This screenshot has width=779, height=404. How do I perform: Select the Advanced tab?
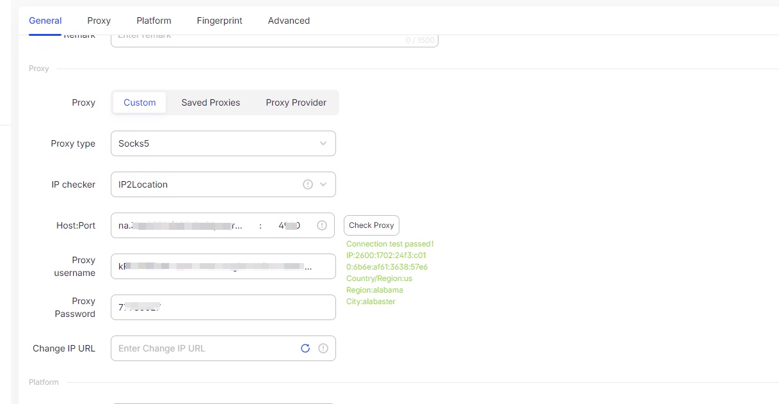(x=289, y=20)
